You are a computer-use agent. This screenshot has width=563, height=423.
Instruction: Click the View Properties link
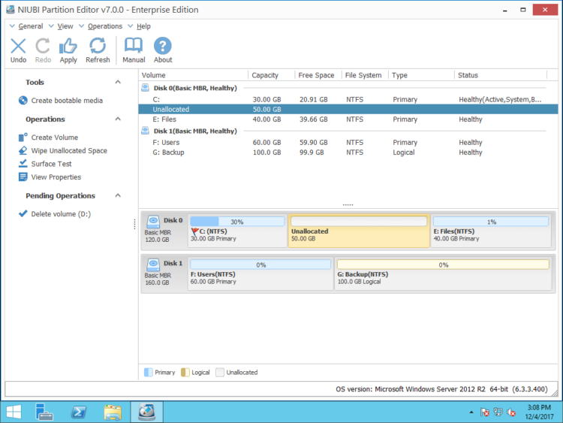[56, 177]
